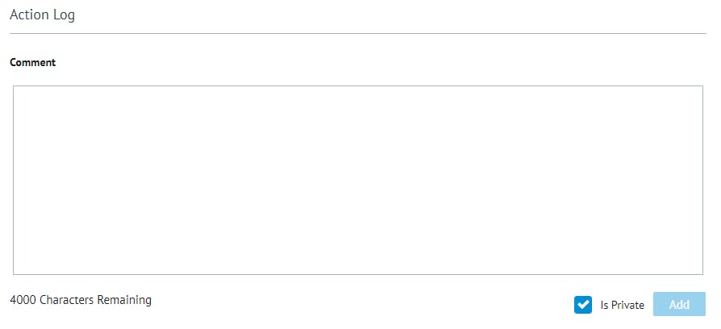Click the Action Log section title
Screen dimensions: 721x329
[43, 15]
